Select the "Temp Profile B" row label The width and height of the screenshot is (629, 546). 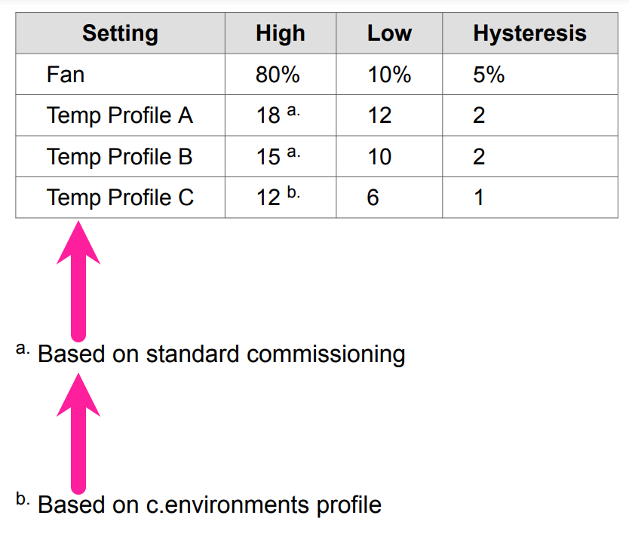pyautogui.click(x=120, y=157)
